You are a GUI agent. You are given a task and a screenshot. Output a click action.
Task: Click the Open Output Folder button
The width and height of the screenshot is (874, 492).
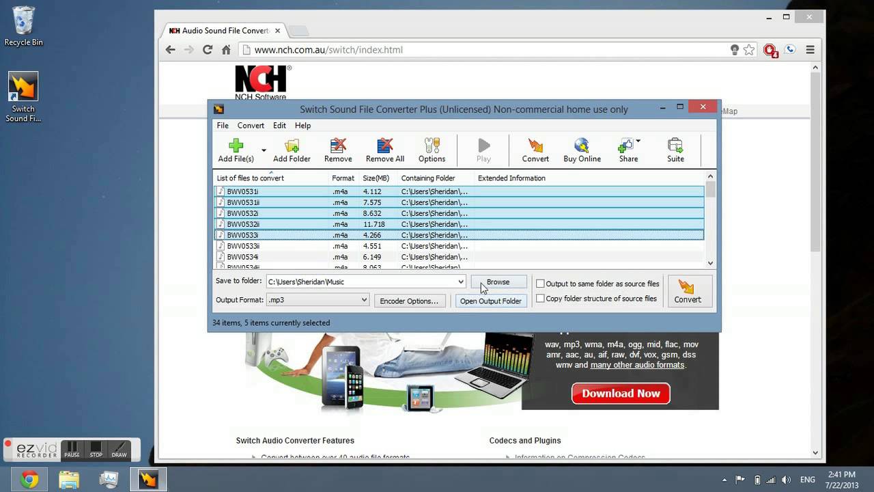click(491, 301)
